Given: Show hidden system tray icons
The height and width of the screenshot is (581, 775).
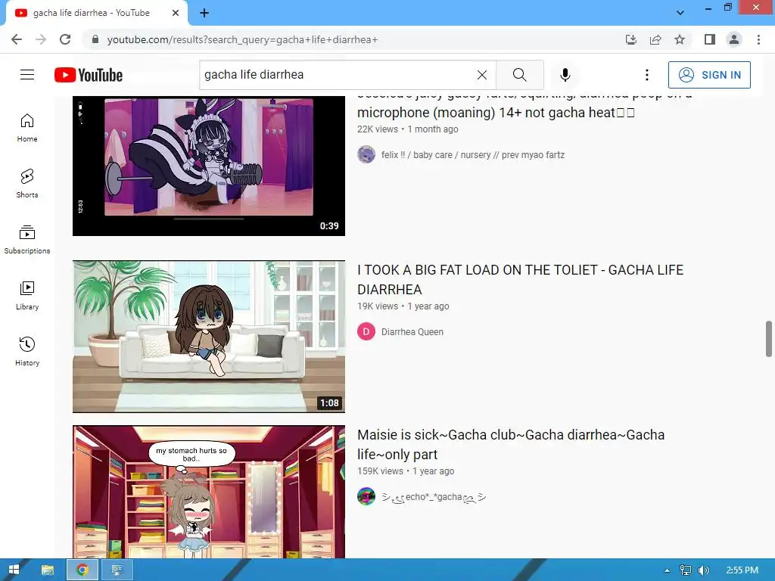Looking at the screenshot, I should [x=668, y=570].
